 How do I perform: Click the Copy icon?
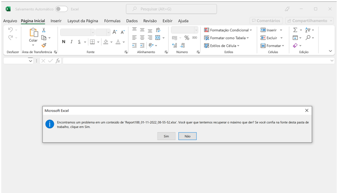click(x=44, y=38)
